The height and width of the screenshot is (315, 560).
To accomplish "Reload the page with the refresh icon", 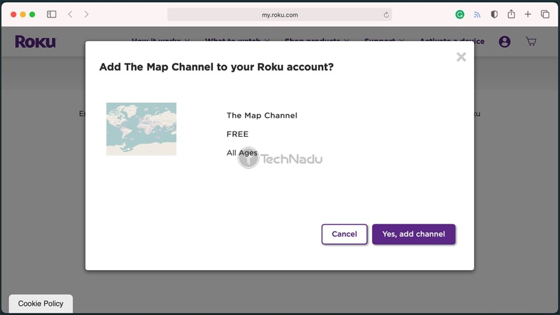I will 386,15.
